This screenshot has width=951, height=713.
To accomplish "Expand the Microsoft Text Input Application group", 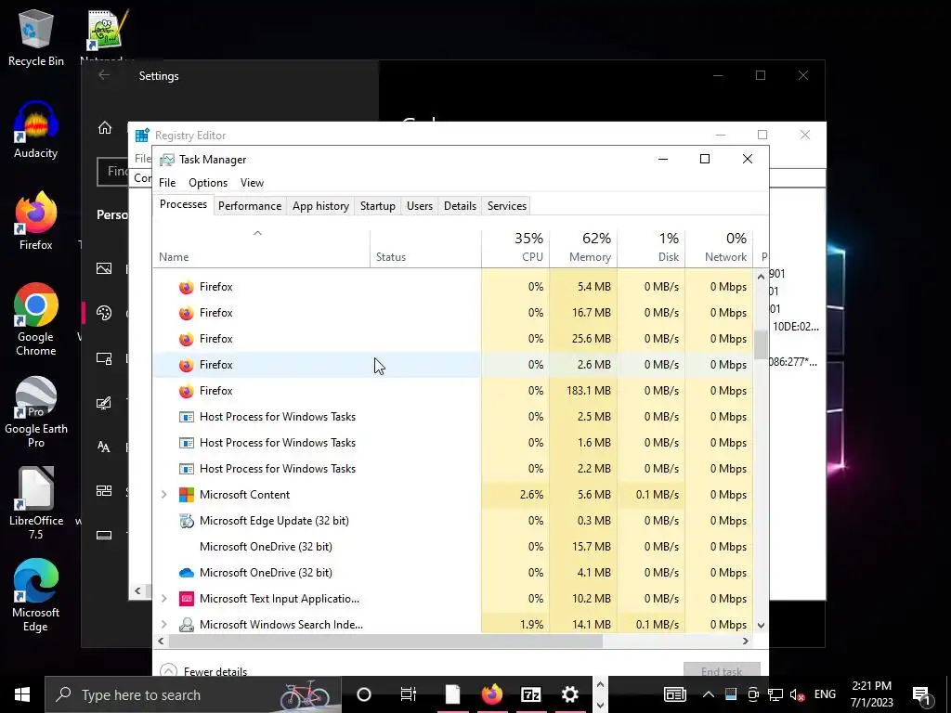I will tap(163, 599).
